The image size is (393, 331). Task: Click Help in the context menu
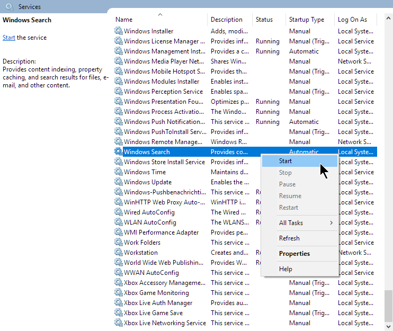pyautogui.click(x=285, y=269)
